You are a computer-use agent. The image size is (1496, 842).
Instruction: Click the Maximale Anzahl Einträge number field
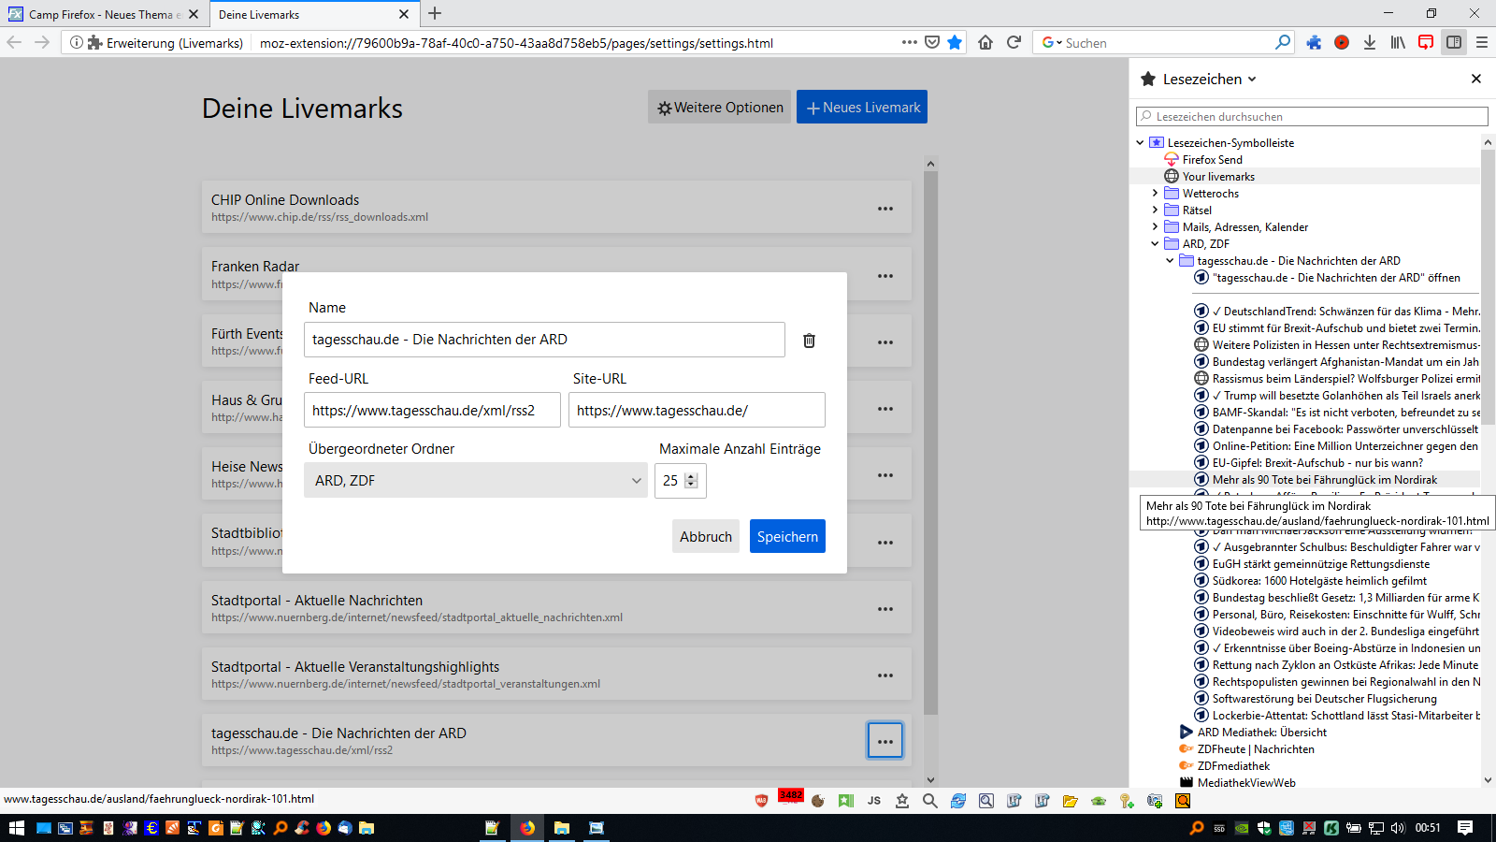coord(670,481)
